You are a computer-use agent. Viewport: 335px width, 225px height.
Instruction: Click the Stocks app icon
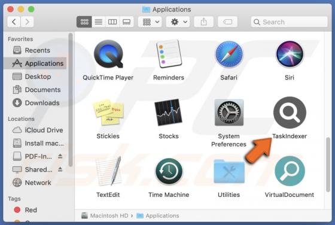click(168, 113)
